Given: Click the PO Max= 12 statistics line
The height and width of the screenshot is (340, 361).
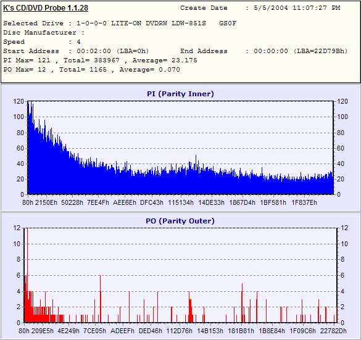Looking at the screenshot, I should [91, 70].
